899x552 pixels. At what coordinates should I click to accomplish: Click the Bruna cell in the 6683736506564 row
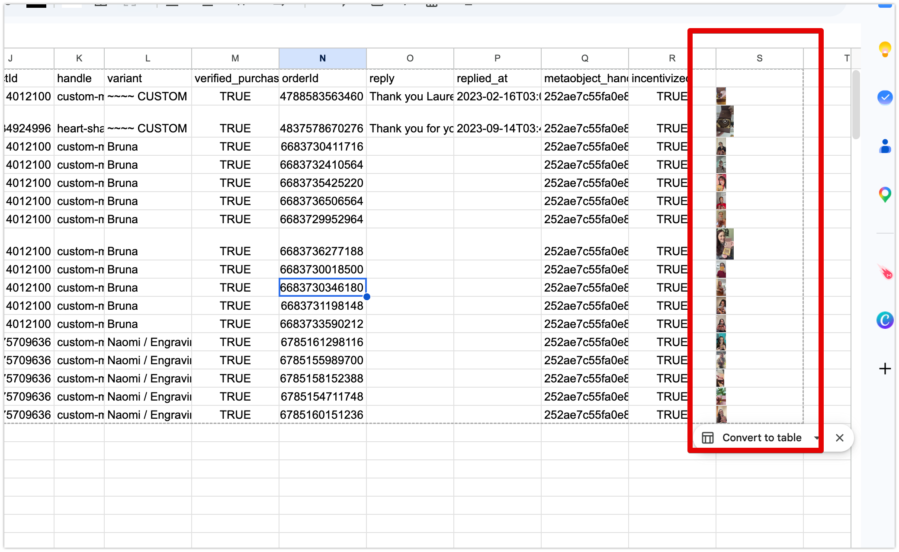click(x=148, y=201)
